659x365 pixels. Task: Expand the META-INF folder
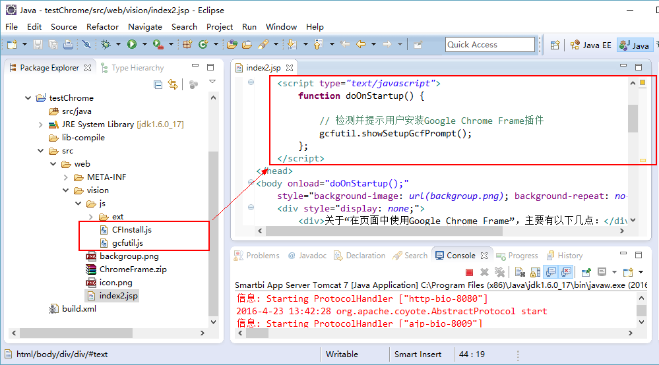point(65,177)
